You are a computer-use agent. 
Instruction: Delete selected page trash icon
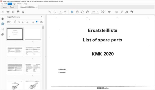tap(15, 22)
